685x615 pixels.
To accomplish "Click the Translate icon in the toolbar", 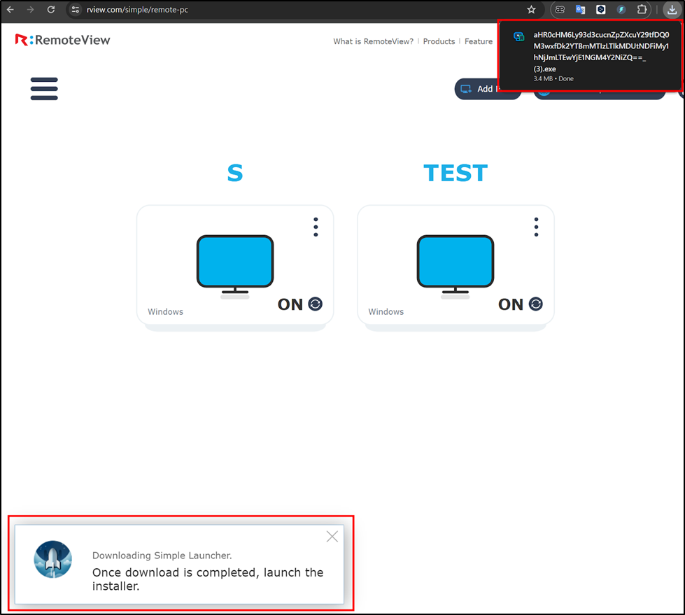I will [581, 10].
